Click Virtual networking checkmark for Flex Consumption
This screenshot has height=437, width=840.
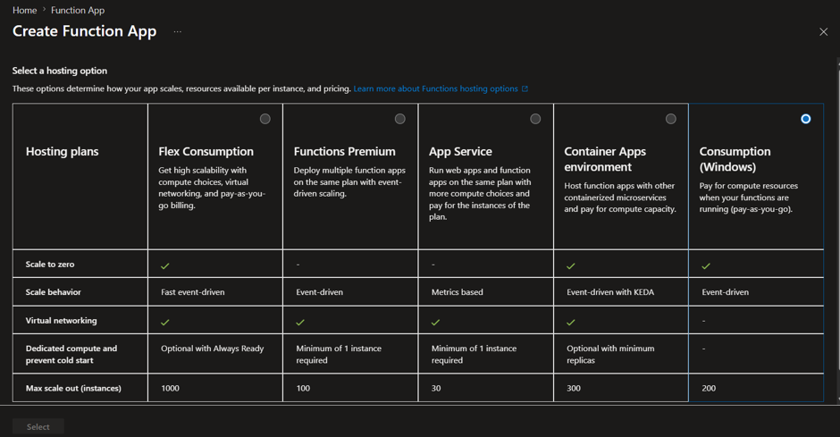[165, 322]
